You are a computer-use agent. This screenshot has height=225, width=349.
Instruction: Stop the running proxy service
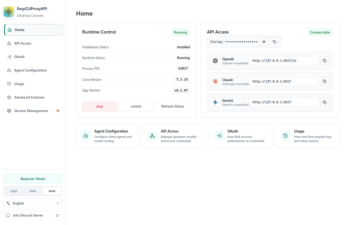click(x=99, y=106)
